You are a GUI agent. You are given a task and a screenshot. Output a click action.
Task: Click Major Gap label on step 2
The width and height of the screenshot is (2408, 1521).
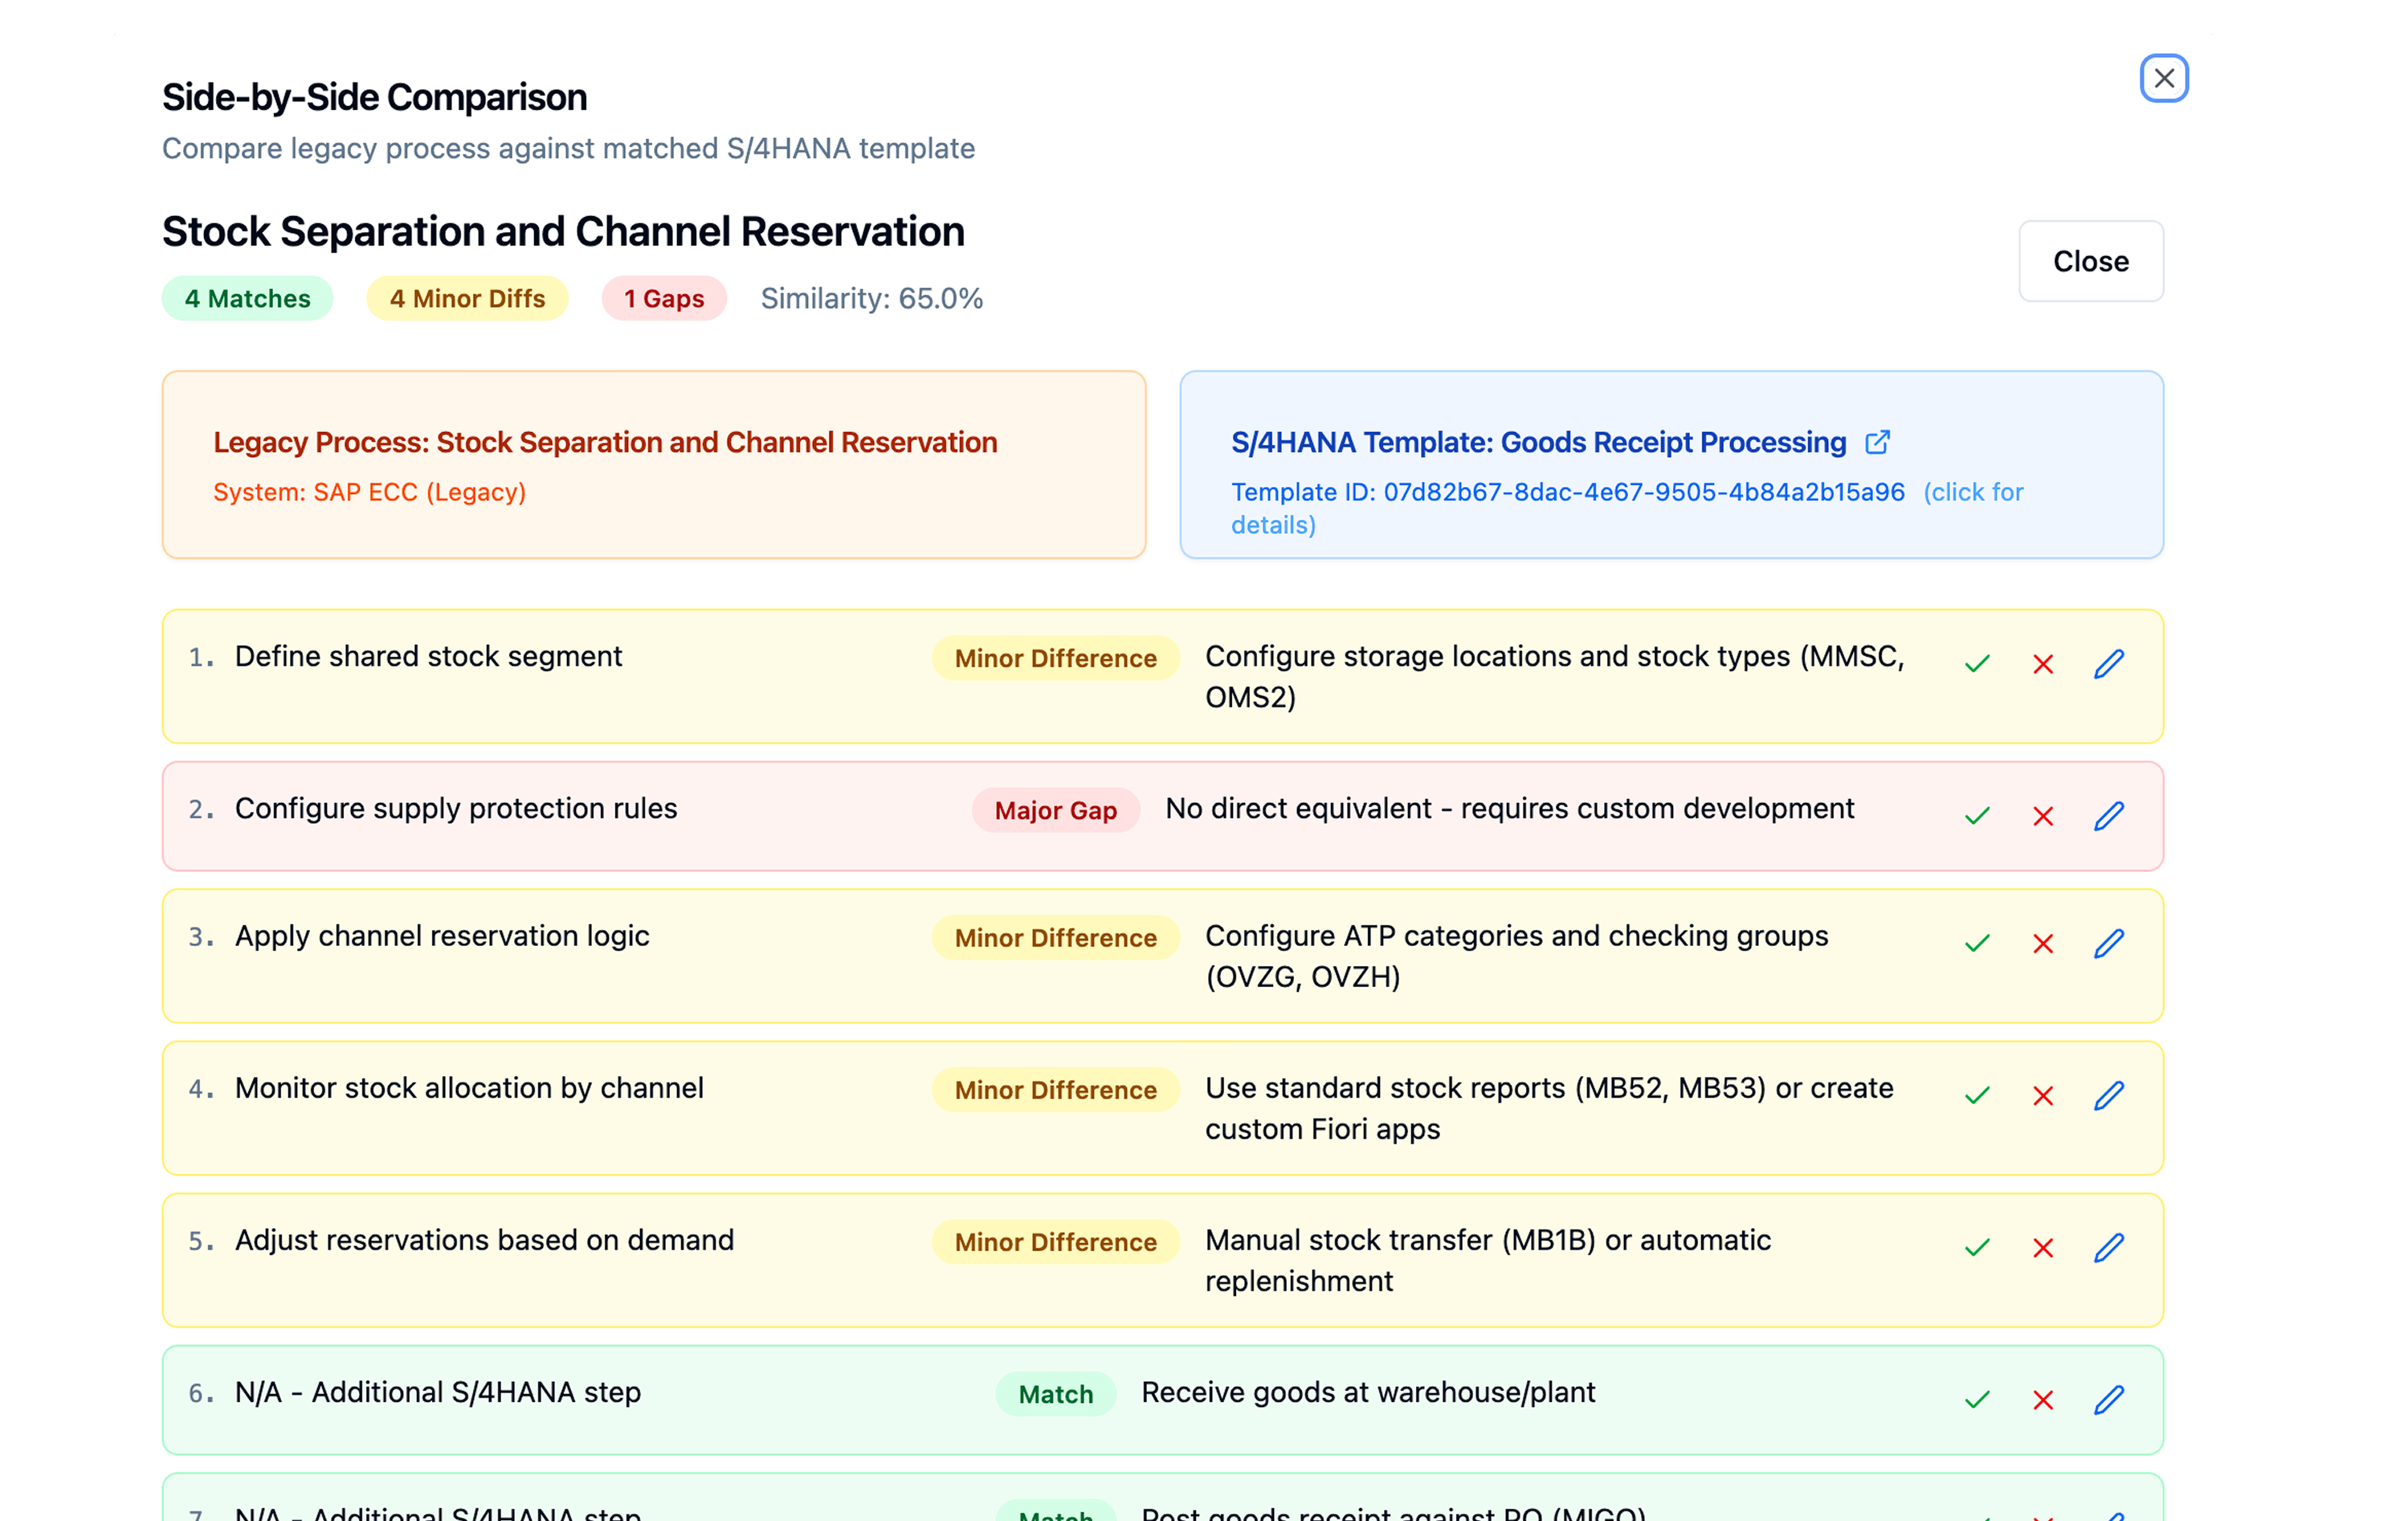click(x=1055, y=810)
